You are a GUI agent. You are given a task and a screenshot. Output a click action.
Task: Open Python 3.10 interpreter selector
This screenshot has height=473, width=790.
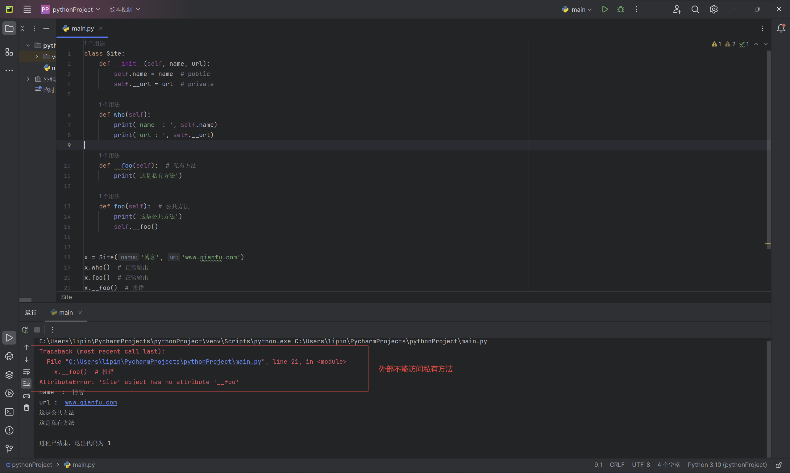[x=727, y=465]
